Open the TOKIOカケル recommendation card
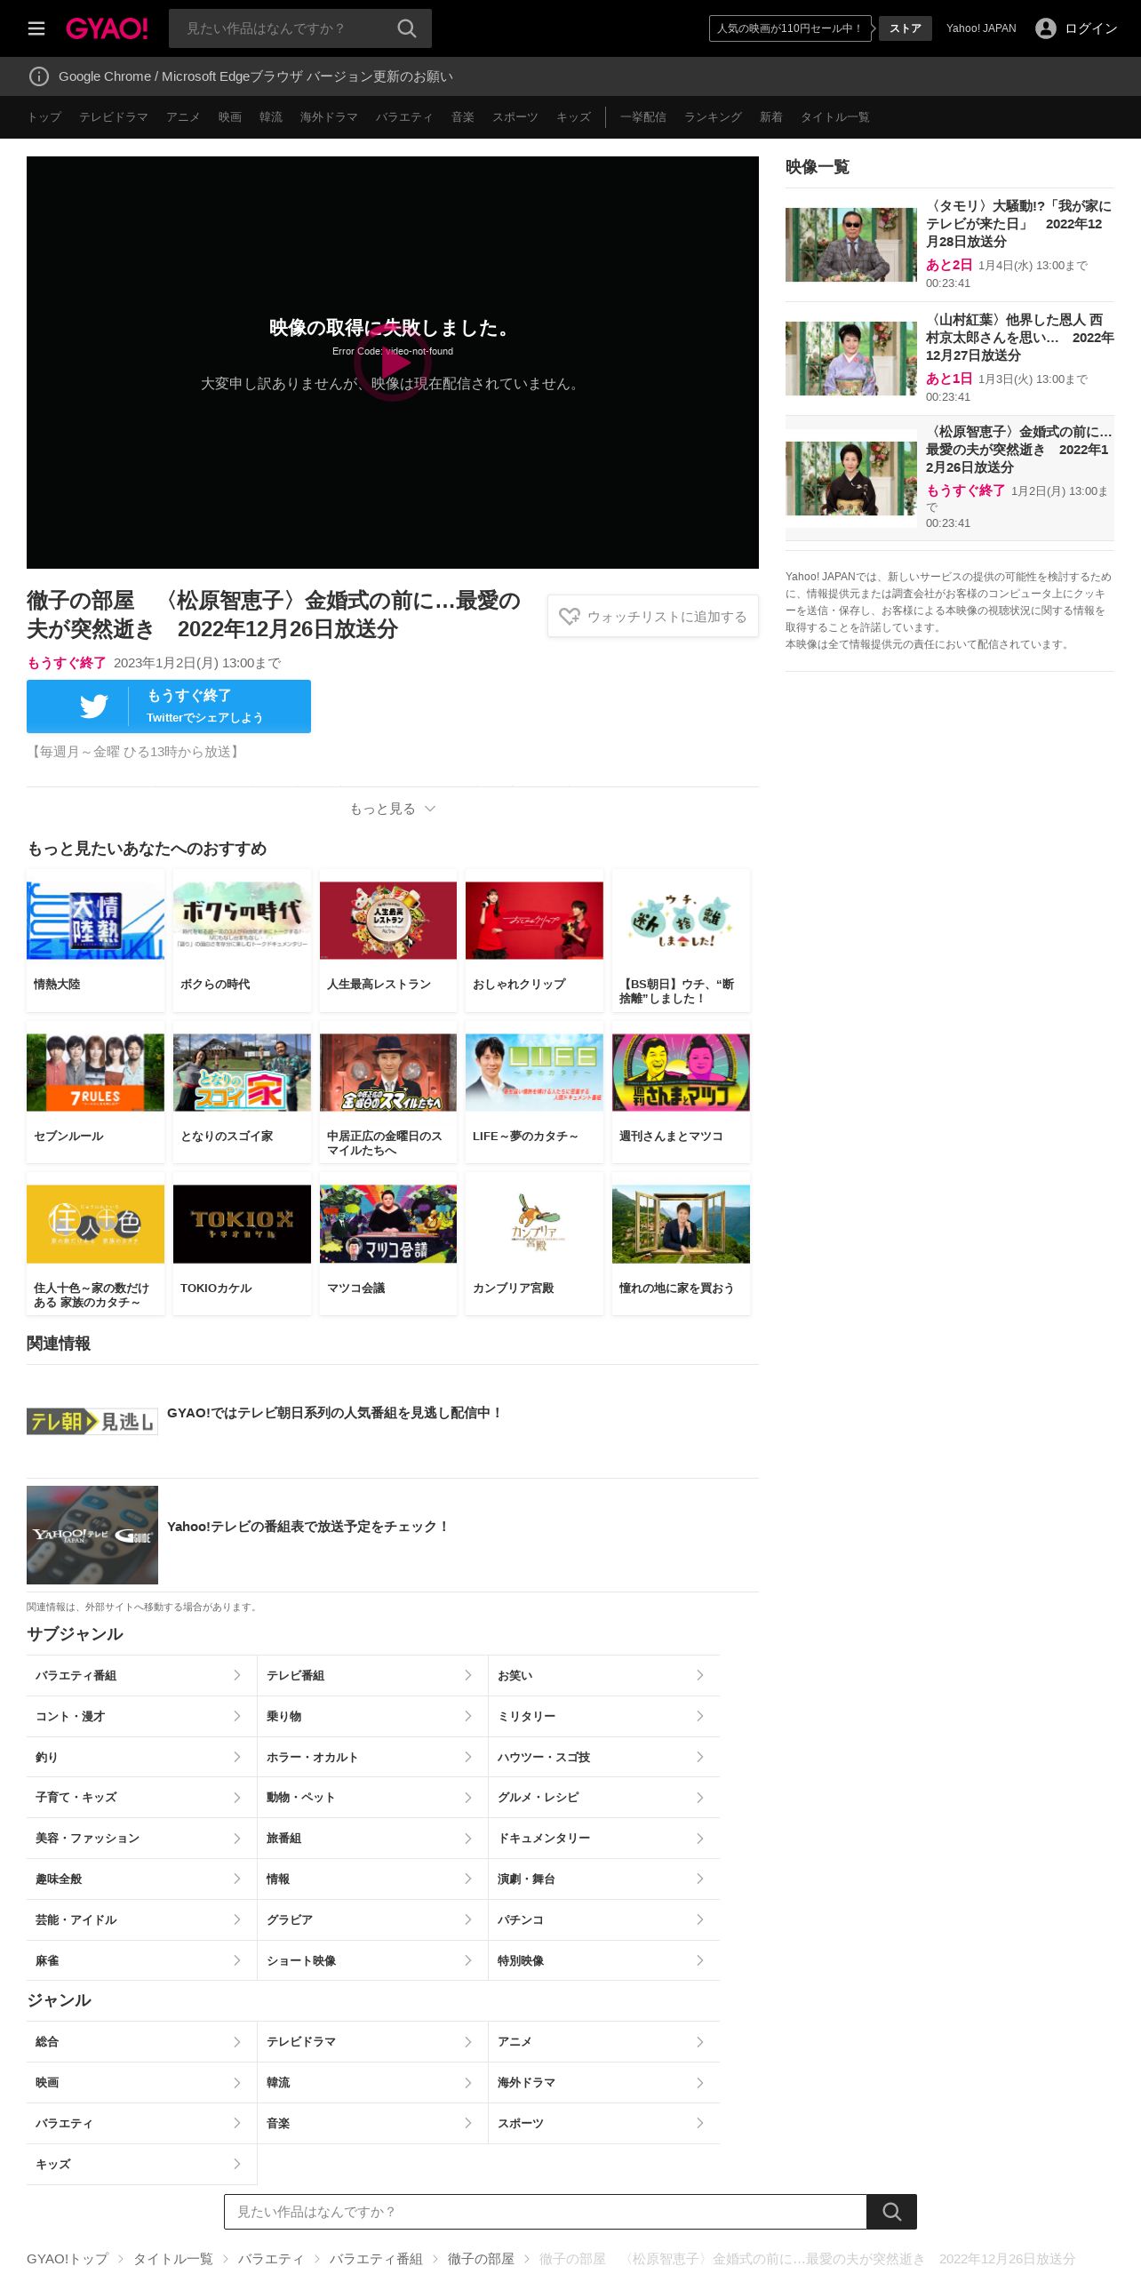This screenshot has height=2282, width=1141. 242,1244
